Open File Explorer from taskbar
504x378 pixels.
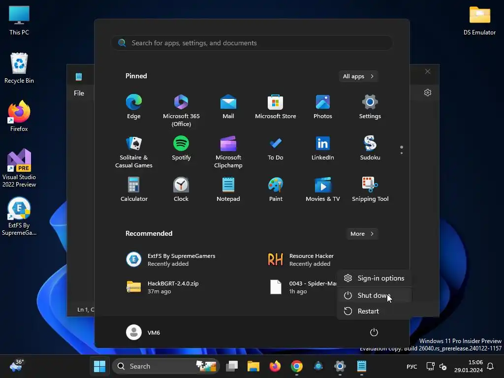click(253, 366)
